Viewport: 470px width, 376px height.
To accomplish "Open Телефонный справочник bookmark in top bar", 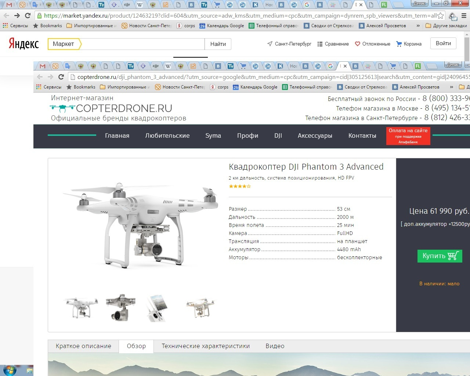I will pos(274,26).
